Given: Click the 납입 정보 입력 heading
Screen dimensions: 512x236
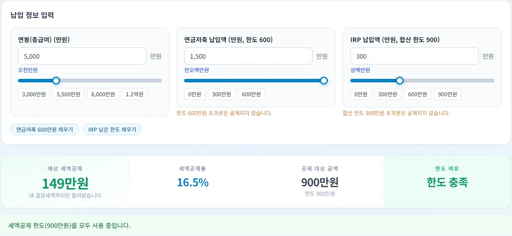Looking at the screenshot, I should click(32, 15).
